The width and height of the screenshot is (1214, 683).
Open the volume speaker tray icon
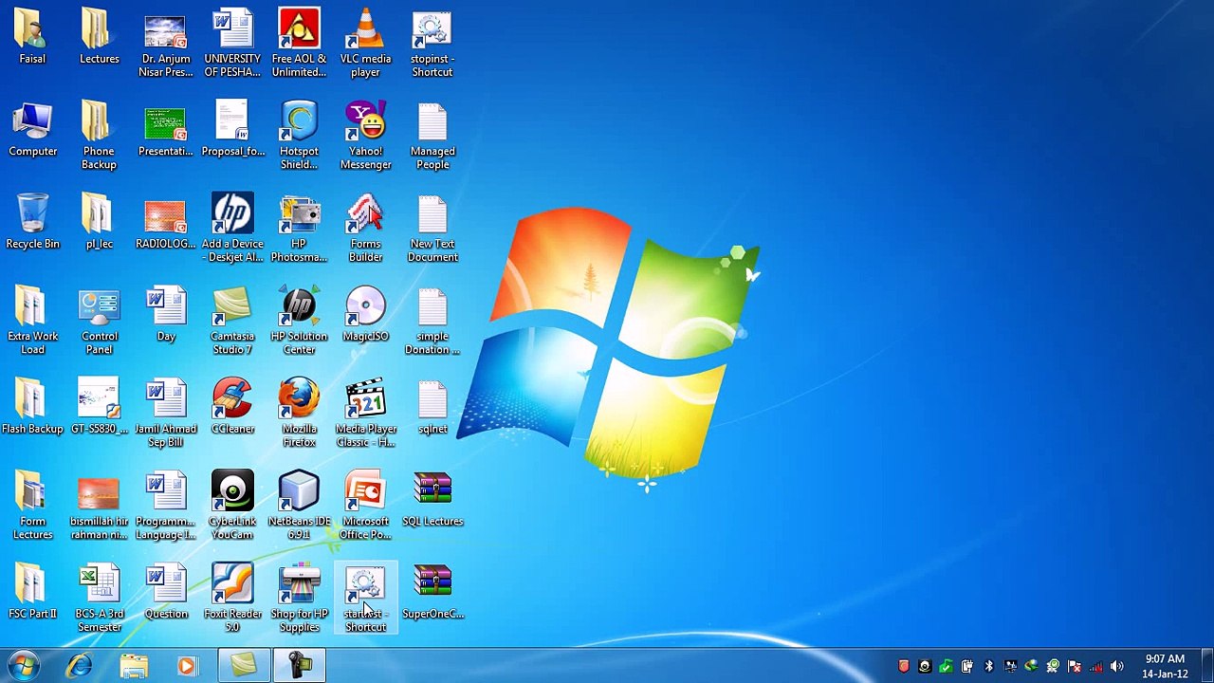pyautogui.click(x=1116, y=666)
